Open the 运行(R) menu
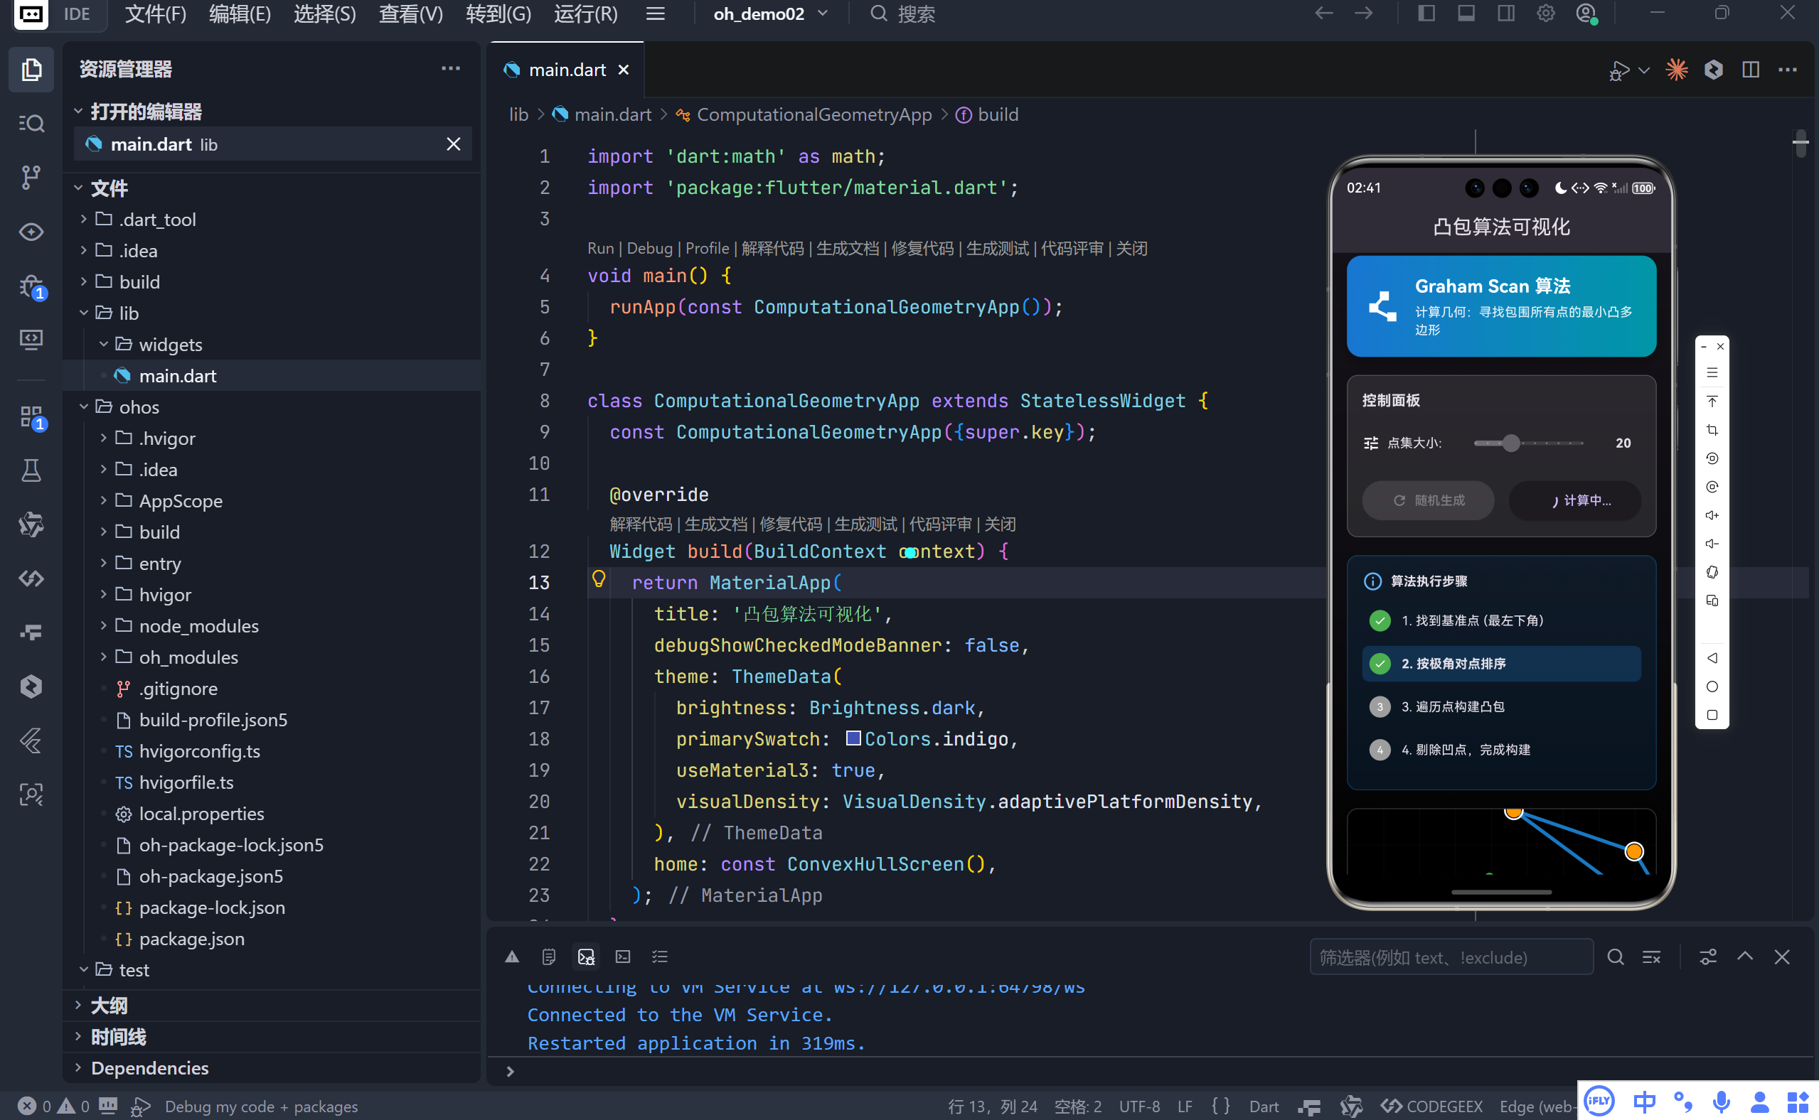This screenshot has width=1819, height=1120. pyautogui.click(x=585, y=14)
